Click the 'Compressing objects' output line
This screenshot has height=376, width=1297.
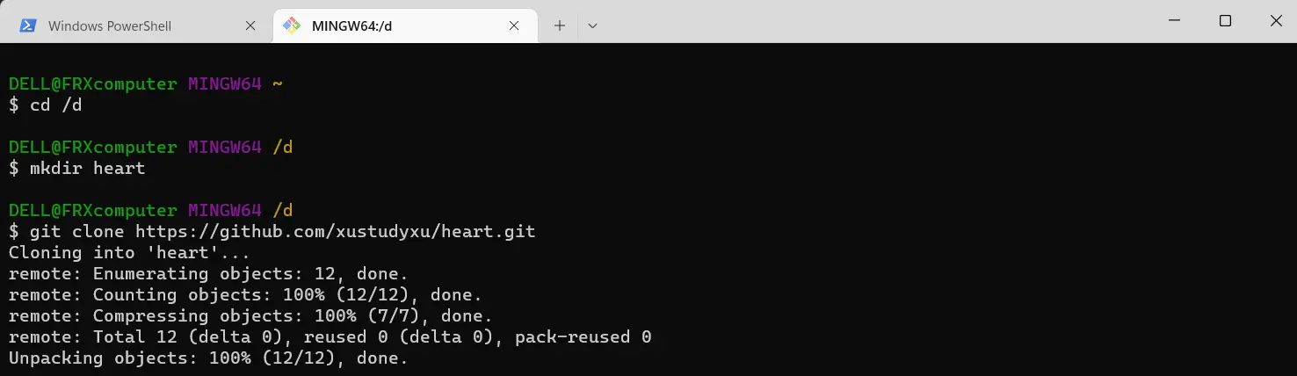(250, 316)
